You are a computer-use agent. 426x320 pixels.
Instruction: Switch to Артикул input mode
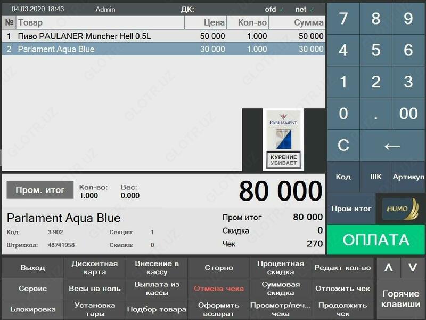click(408, 177)
